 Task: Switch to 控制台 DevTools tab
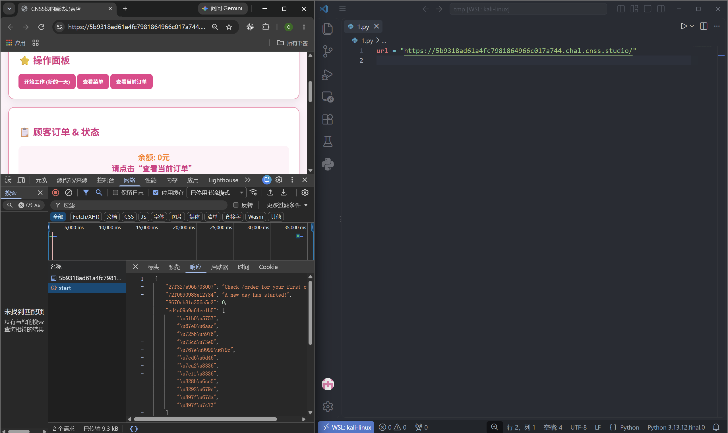coord(106,180)
